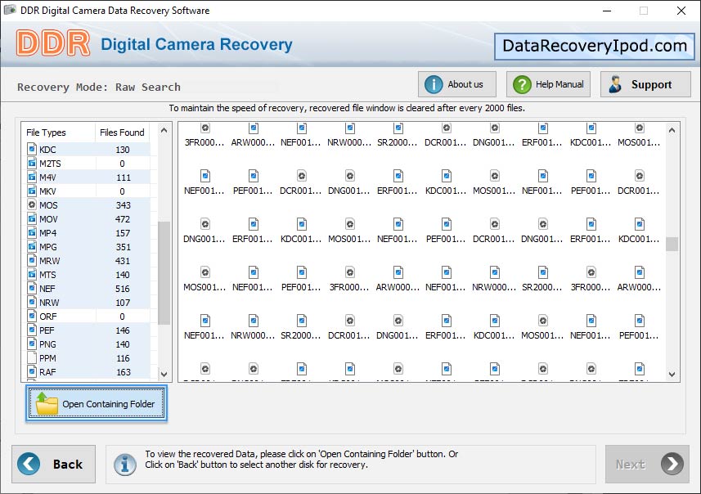Click the MOS file type icon
Screen dimensions: 701x494
(x=32, y=204)
